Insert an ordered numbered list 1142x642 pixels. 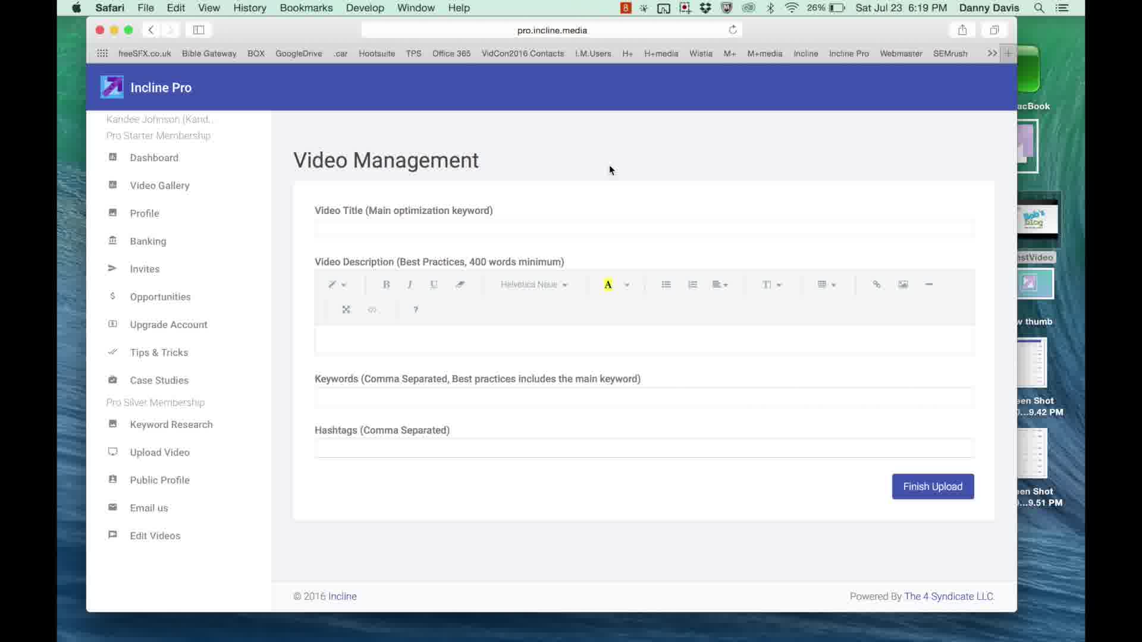pos(692,285)
